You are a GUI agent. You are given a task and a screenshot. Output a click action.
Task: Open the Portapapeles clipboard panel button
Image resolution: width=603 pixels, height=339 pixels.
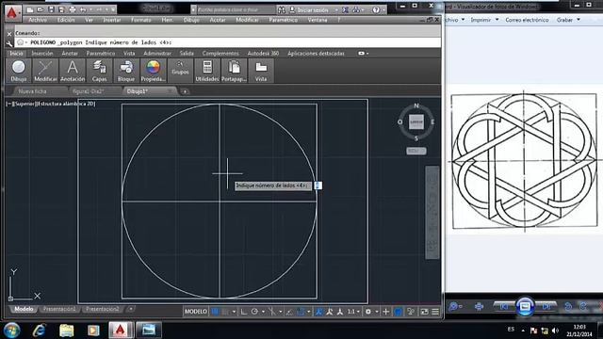pos(234,71)
